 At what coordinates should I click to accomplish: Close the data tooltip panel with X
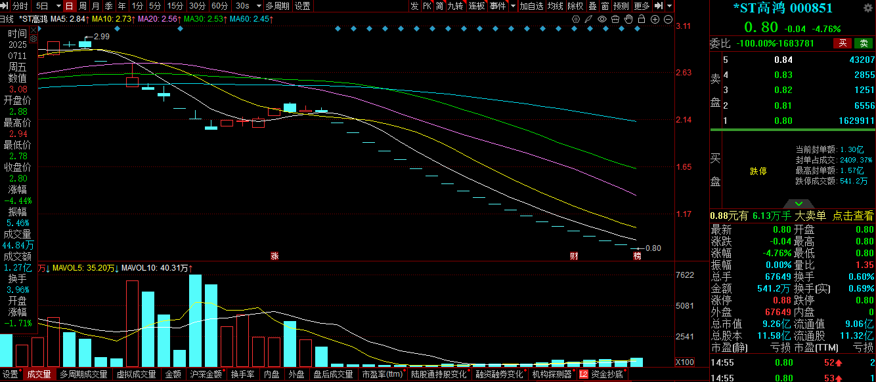[33, 29]
